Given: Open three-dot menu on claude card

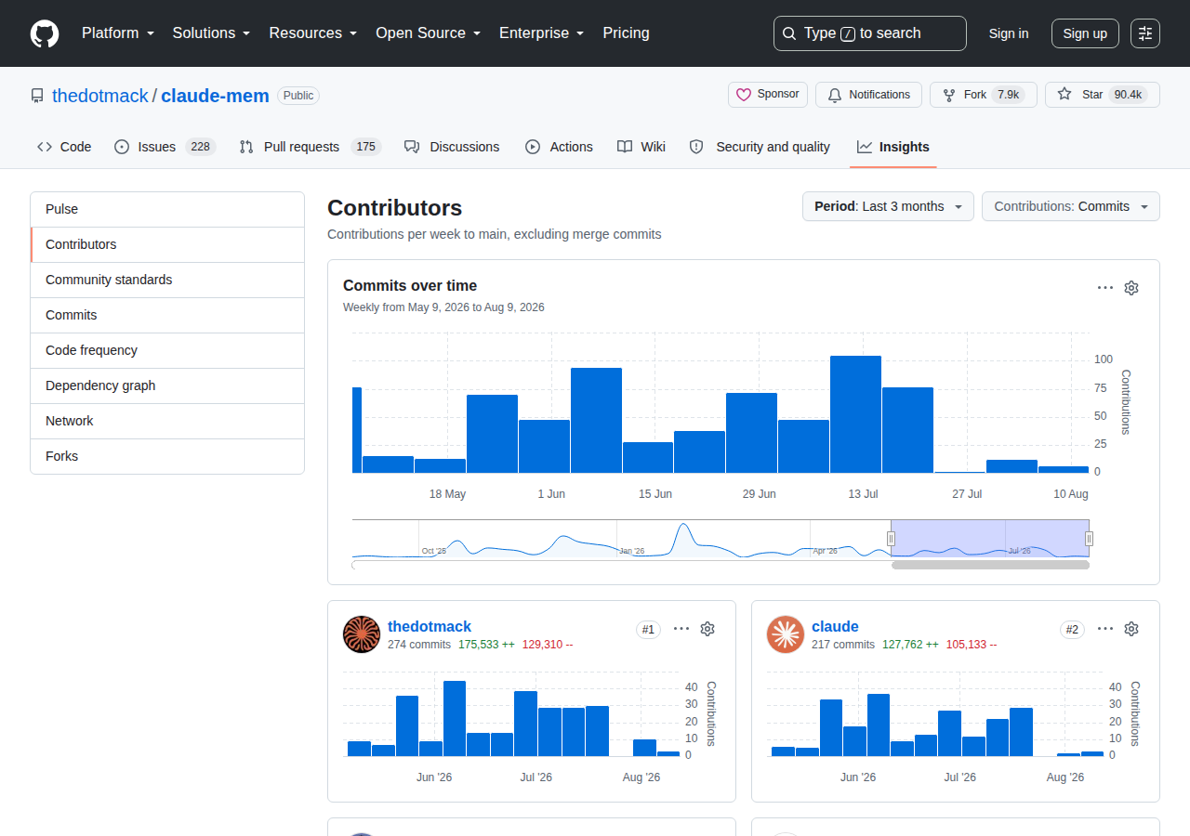Looking at the screenshot, I should click(1105, 629).
